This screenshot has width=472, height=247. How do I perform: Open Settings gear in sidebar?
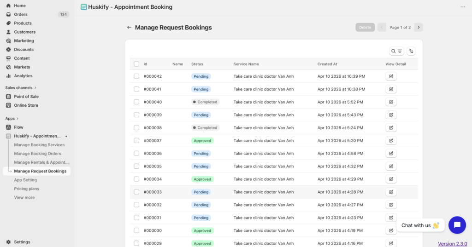tap(8, 242)
